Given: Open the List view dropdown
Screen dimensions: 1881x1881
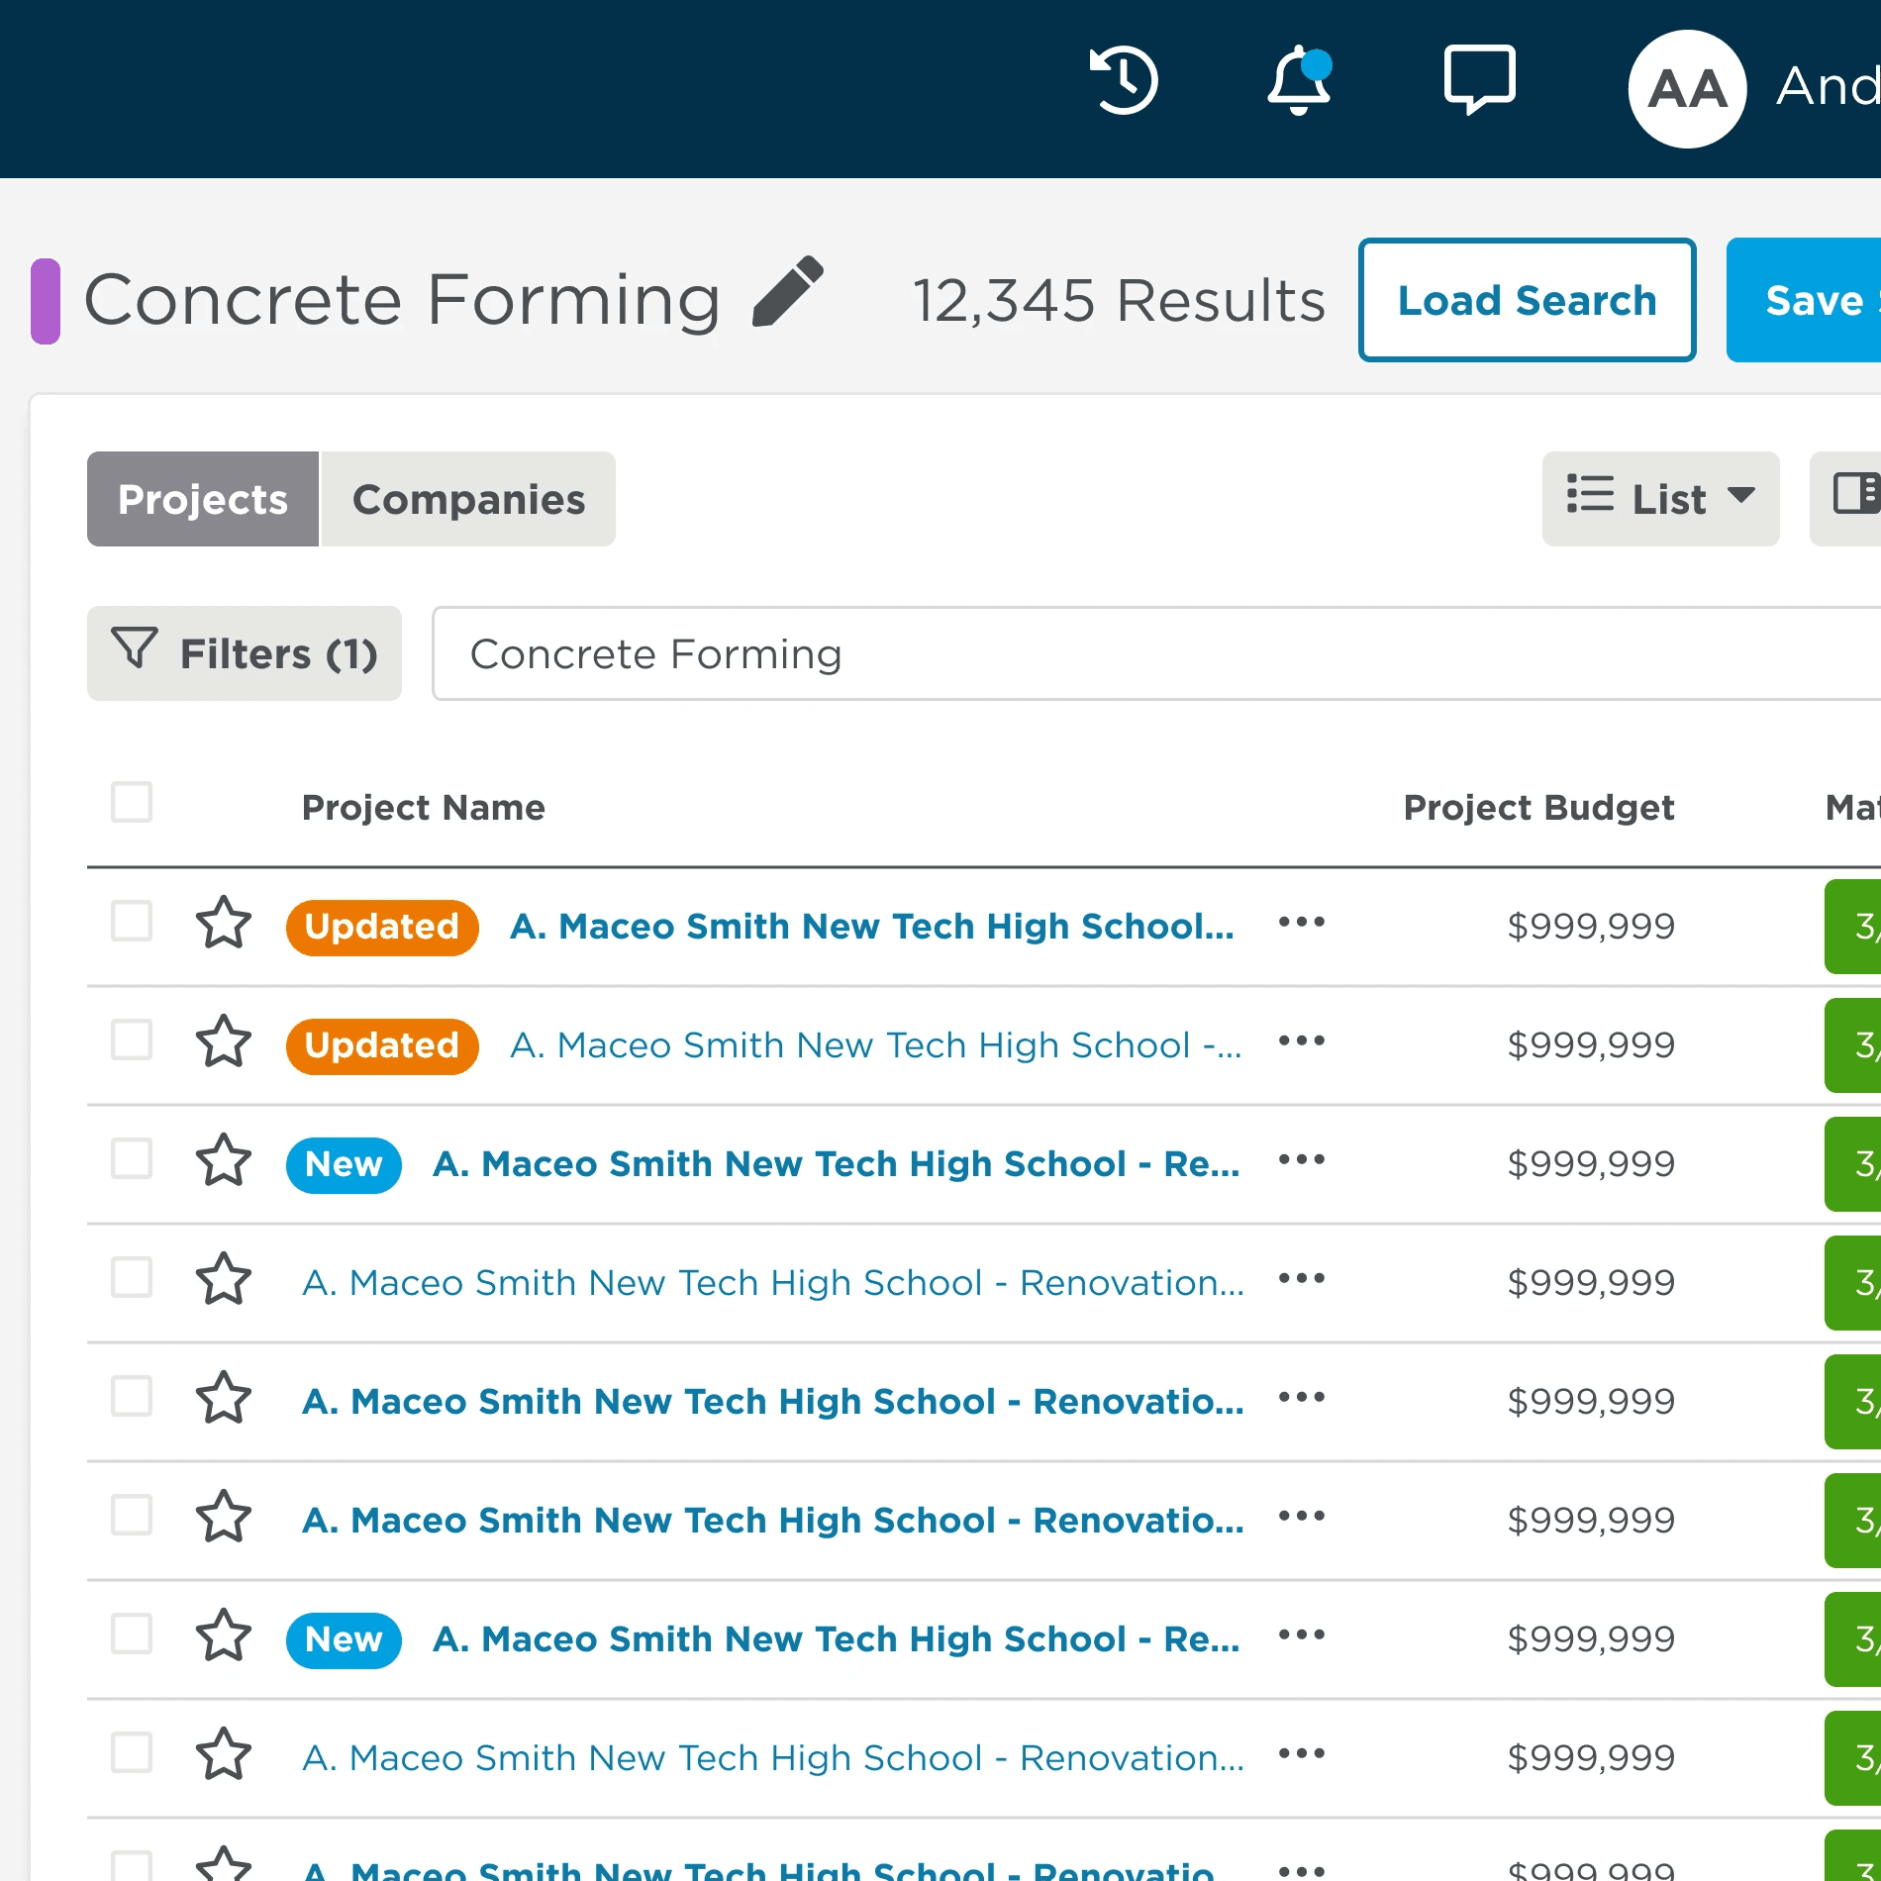Looking at the screenshot, I should pyautogui.click(x=1660, y=499).
